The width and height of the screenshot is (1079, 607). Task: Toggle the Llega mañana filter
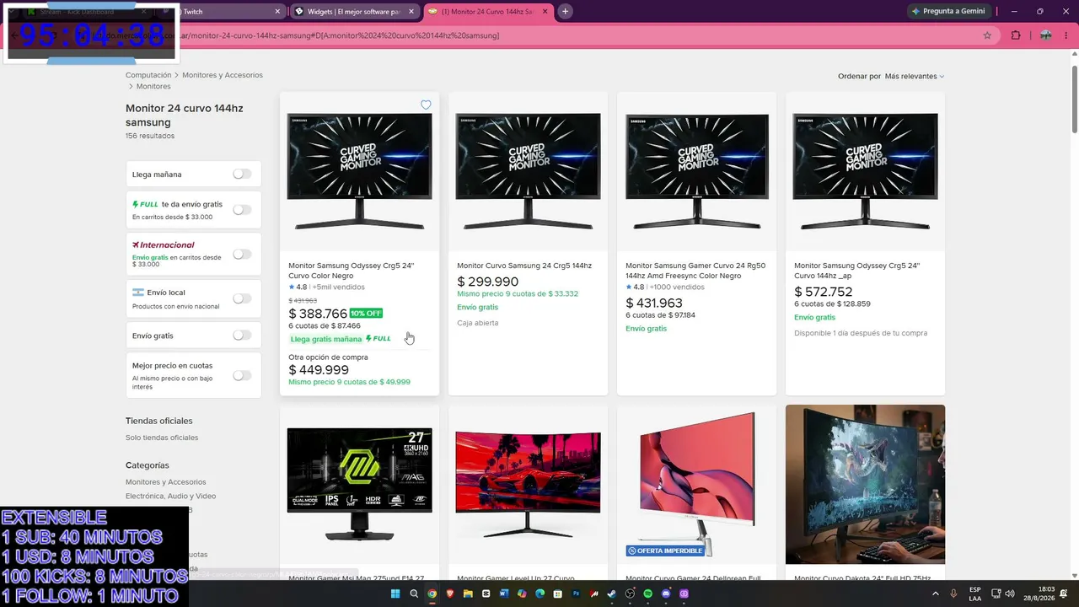(x=242, y=174)
